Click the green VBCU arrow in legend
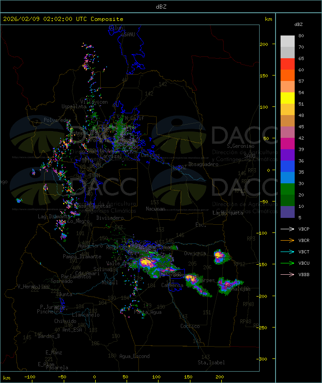 click(x=287, y=263)
